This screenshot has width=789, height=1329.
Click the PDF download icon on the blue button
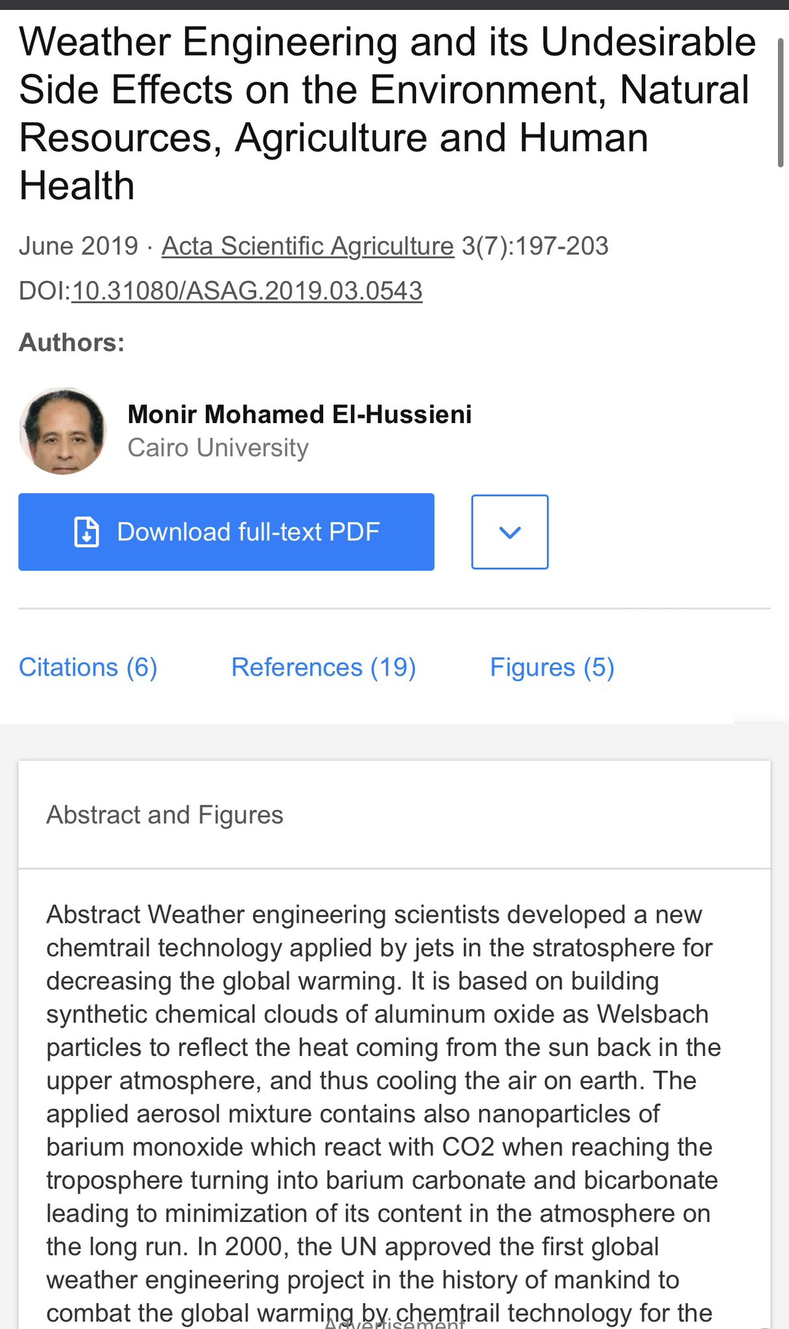(x=85, y=531)
